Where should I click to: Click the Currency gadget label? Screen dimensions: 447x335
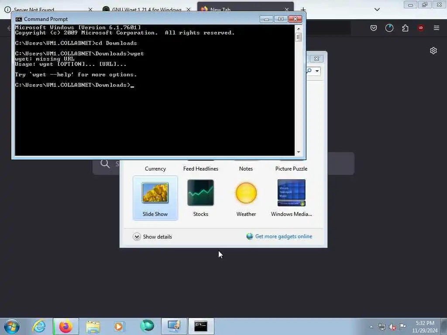click(155, 169)
